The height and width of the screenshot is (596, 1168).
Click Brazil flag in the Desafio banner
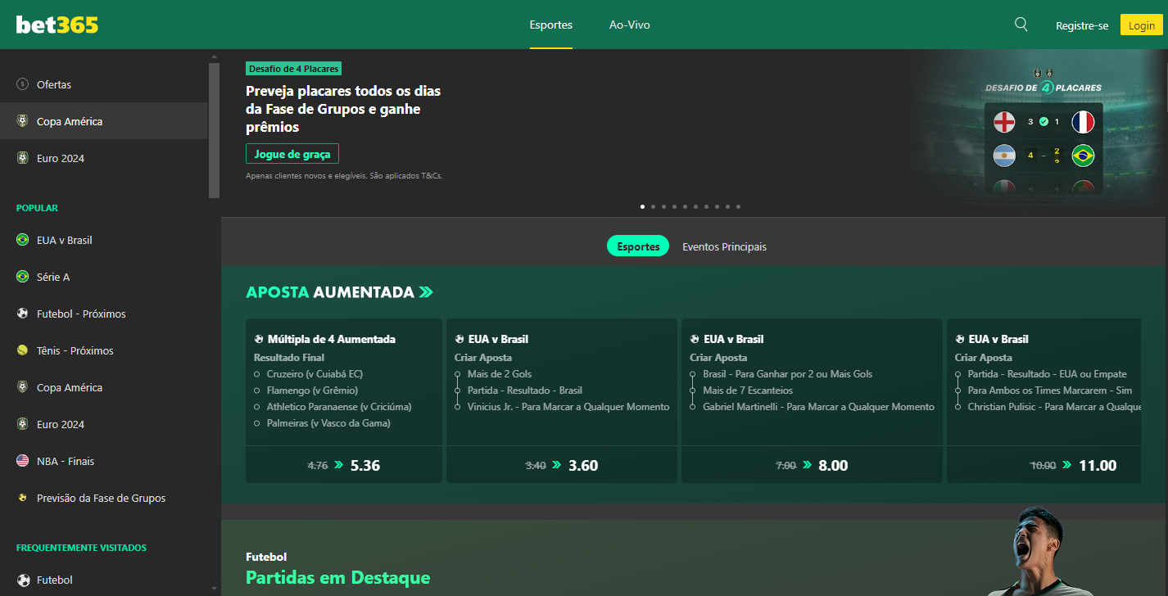[1083, 155]
